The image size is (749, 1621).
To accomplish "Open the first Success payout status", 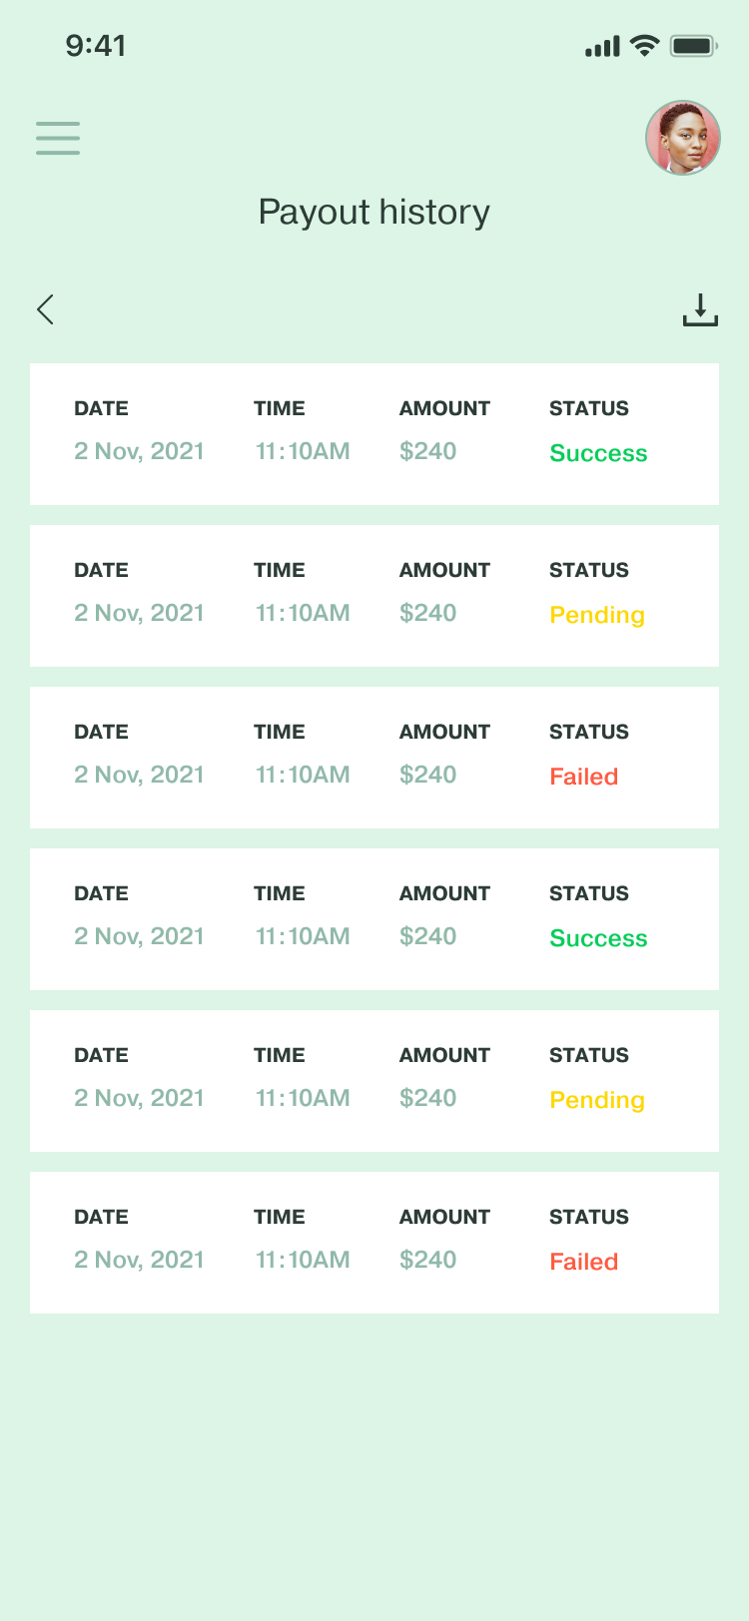I will [598, 453].
